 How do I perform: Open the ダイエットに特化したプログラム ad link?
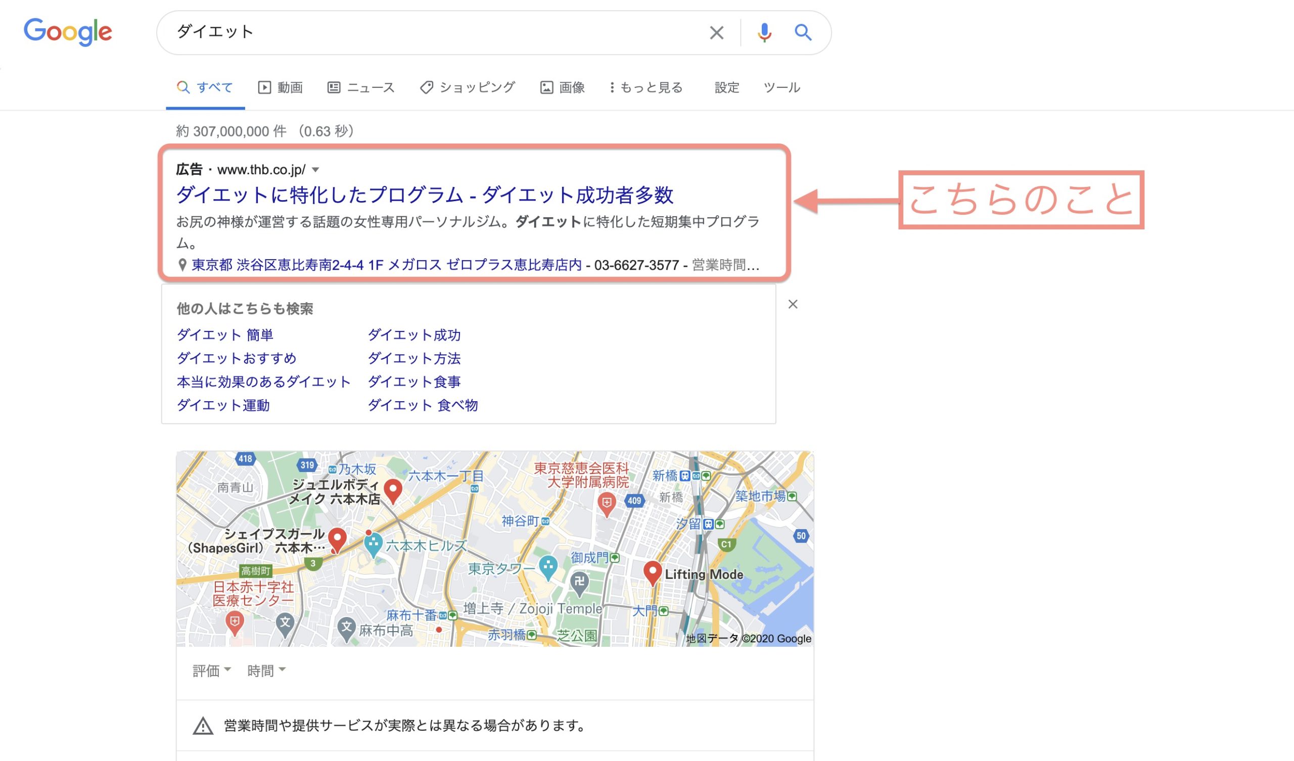424,195
